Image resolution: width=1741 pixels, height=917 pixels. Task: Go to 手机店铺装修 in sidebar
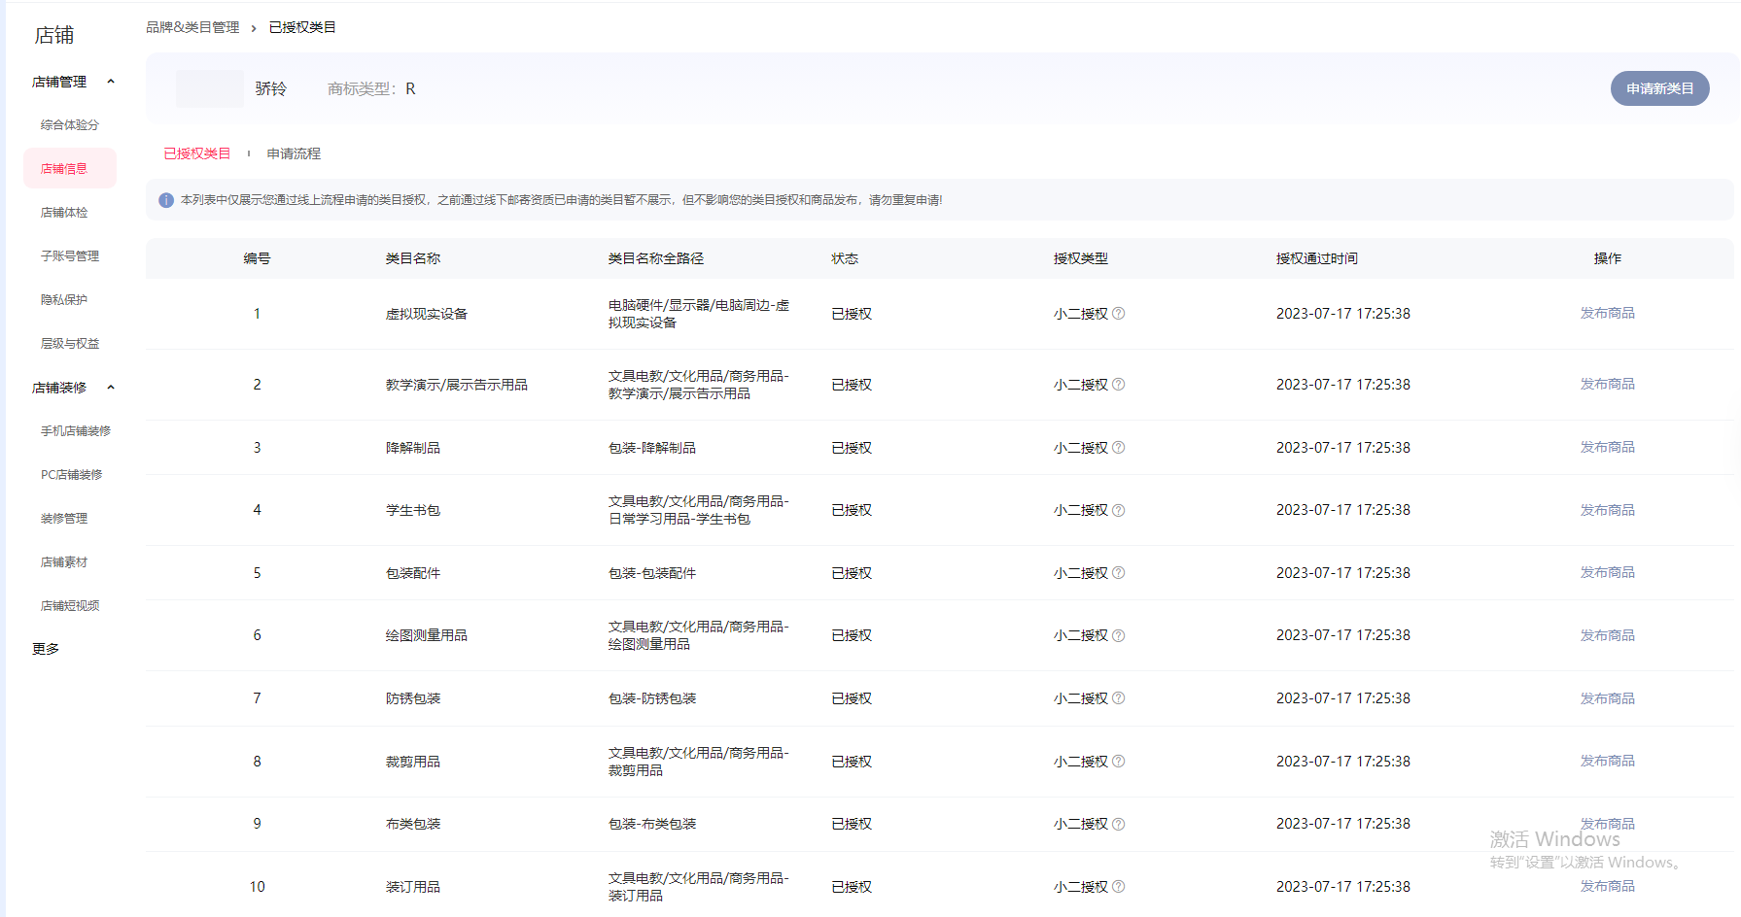pyautogui.click(x=76, y=431)
